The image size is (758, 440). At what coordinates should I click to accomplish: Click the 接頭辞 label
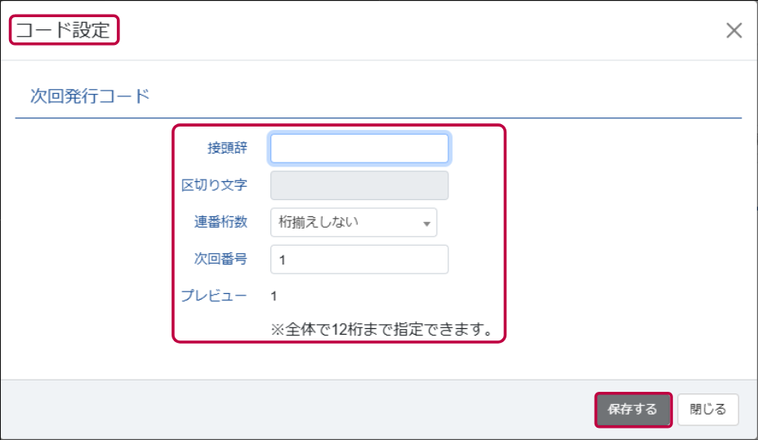[227, 148]
